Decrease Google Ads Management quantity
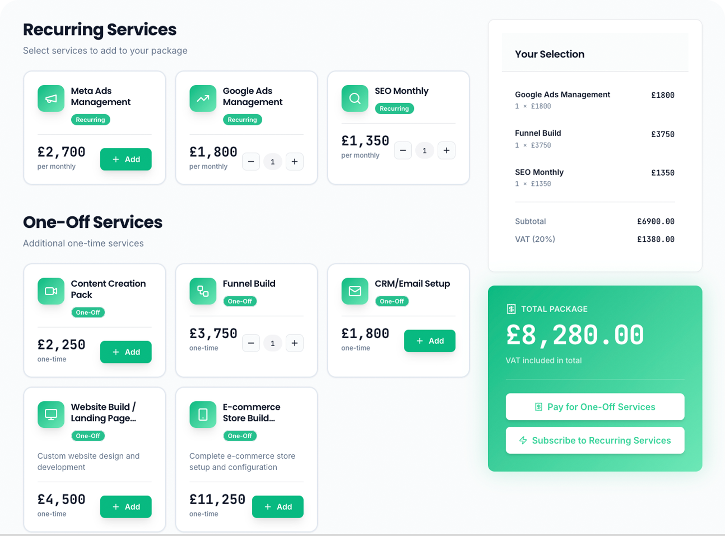The image size is (725, 536). click(x=251, y=162)
